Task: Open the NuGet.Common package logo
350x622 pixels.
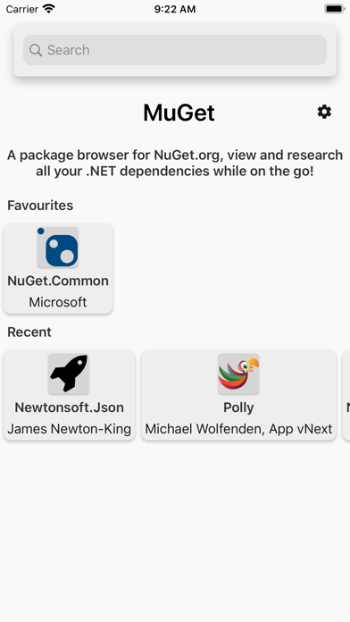Action: pyautogui.click(x=58, y=248)
